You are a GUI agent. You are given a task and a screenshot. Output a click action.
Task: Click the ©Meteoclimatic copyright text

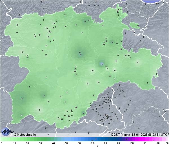(x=25, y=135)
